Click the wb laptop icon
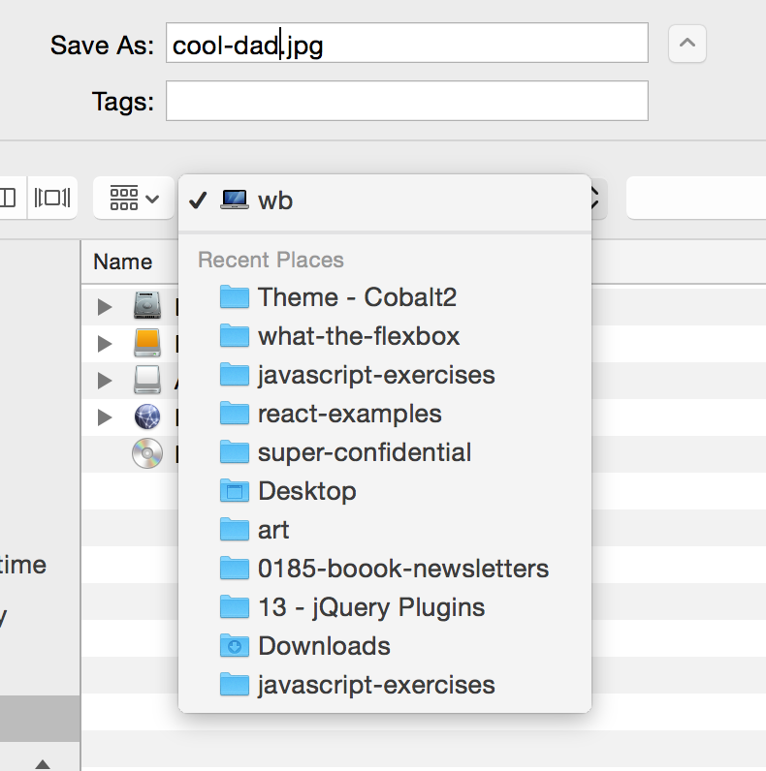Image resolution: width=766 pixels, height=771 pixels. pyautogui.click(x=235, y=200)
